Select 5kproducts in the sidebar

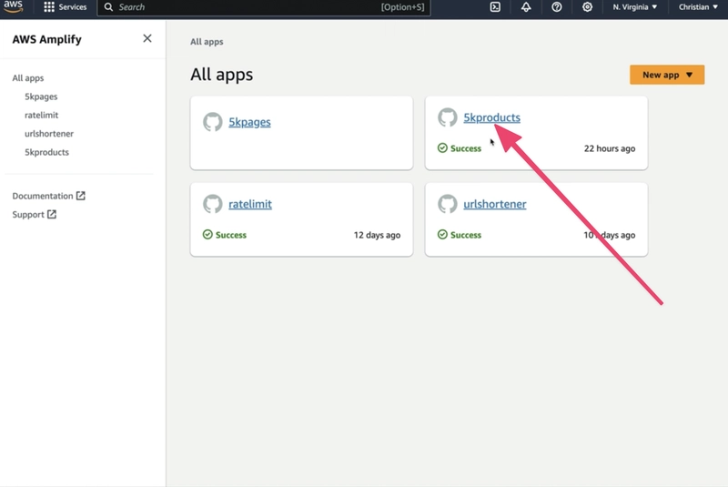click(x=46, y=152)
